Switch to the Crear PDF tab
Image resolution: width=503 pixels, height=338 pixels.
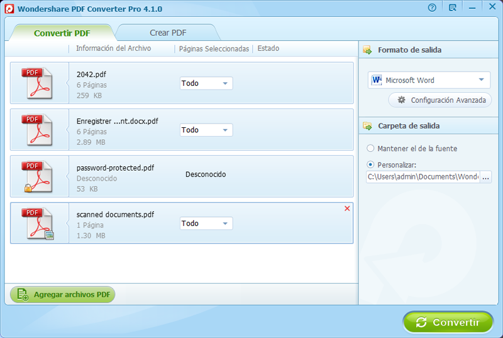[168, 33]
